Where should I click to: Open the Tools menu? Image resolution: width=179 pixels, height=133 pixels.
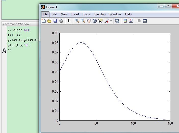tap(87, 14)
